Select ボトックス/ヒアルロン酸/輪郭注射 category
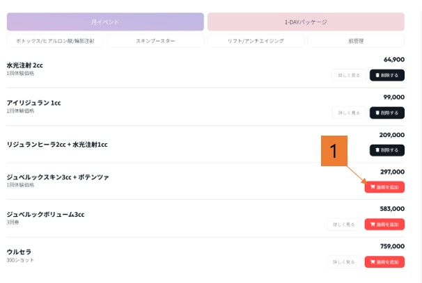The image size is (422, 283). 55,41
